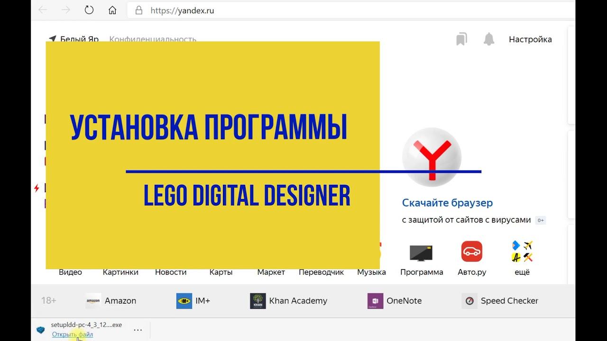Screen dimensions: 607x341
Task: Click the setupldd-pc-4_3_12 exe file name
Action: point(86,325)
